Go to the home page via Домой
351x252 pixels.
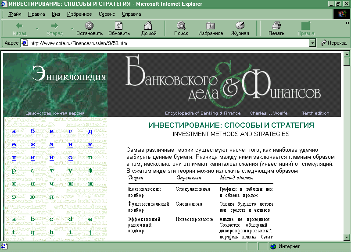tap(149, 26)
